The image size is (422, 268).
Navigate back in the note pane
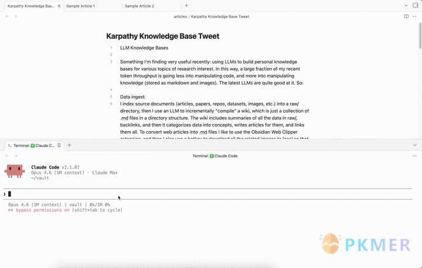pos(8,16)
